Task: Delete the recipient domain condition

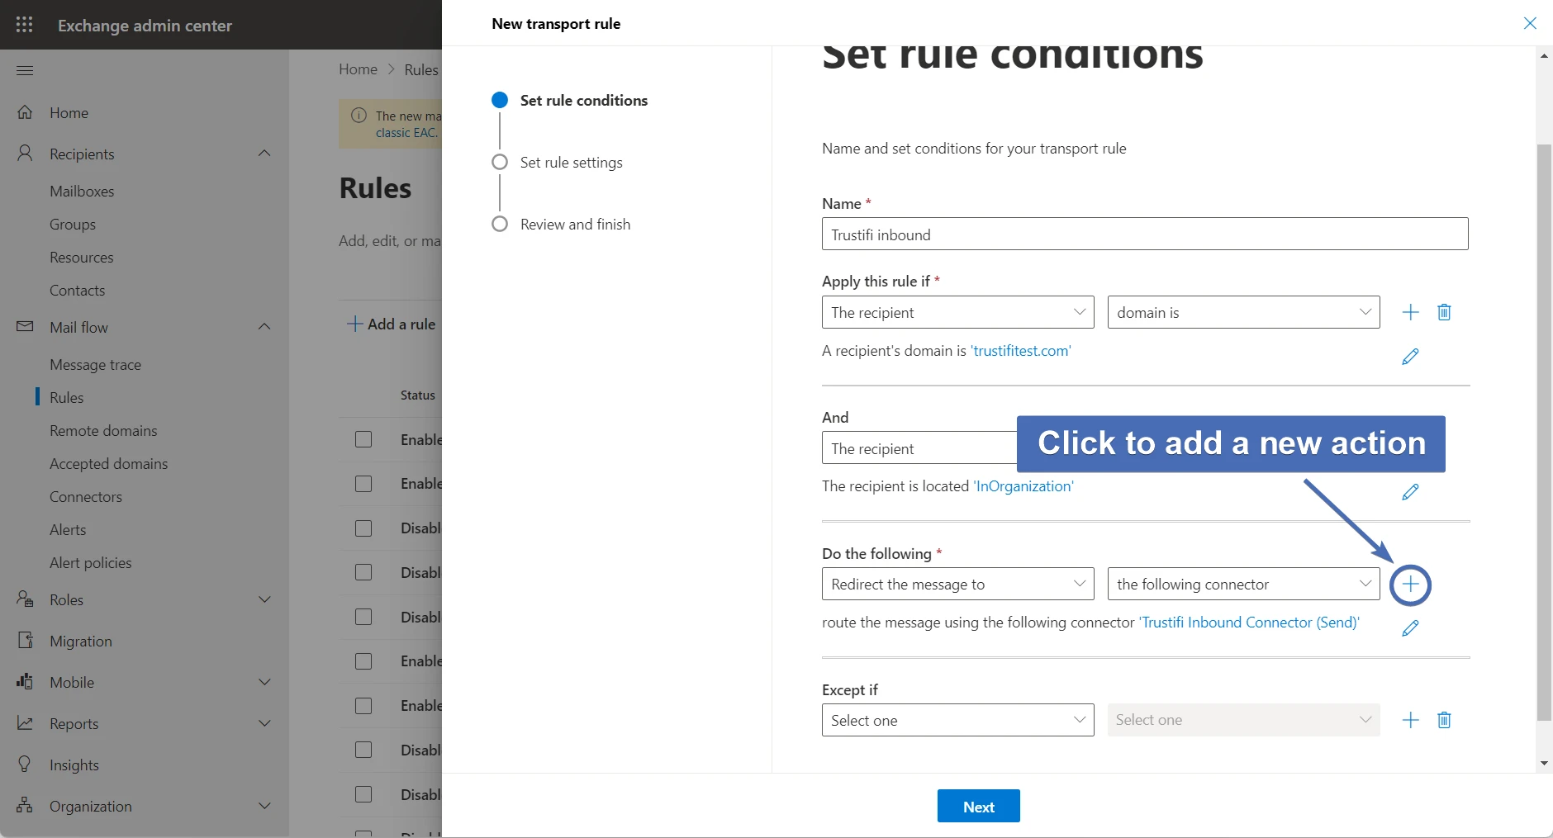Action: (x=1444, y=312)
